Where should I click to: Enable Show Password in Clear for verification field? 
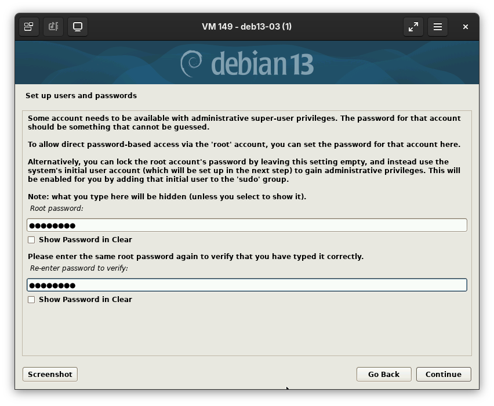tap(31, 300)
